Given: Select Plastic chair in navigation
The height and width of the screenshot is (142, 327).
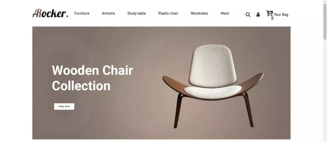Looking at the screenshot, I should pyautogui.click(x=168, y=13).
